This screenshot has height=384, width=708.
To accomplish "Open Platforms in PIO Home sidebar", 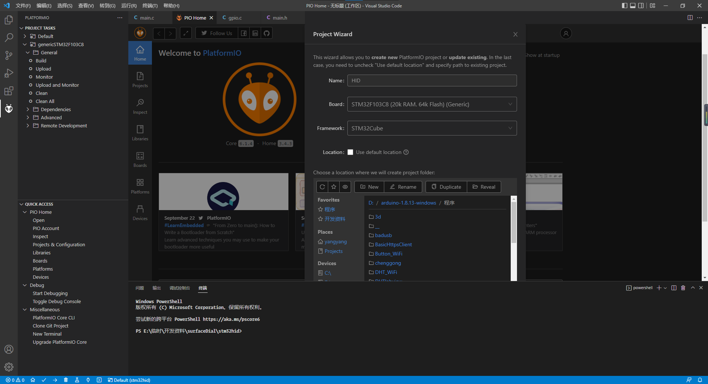I will pos(140,186).
